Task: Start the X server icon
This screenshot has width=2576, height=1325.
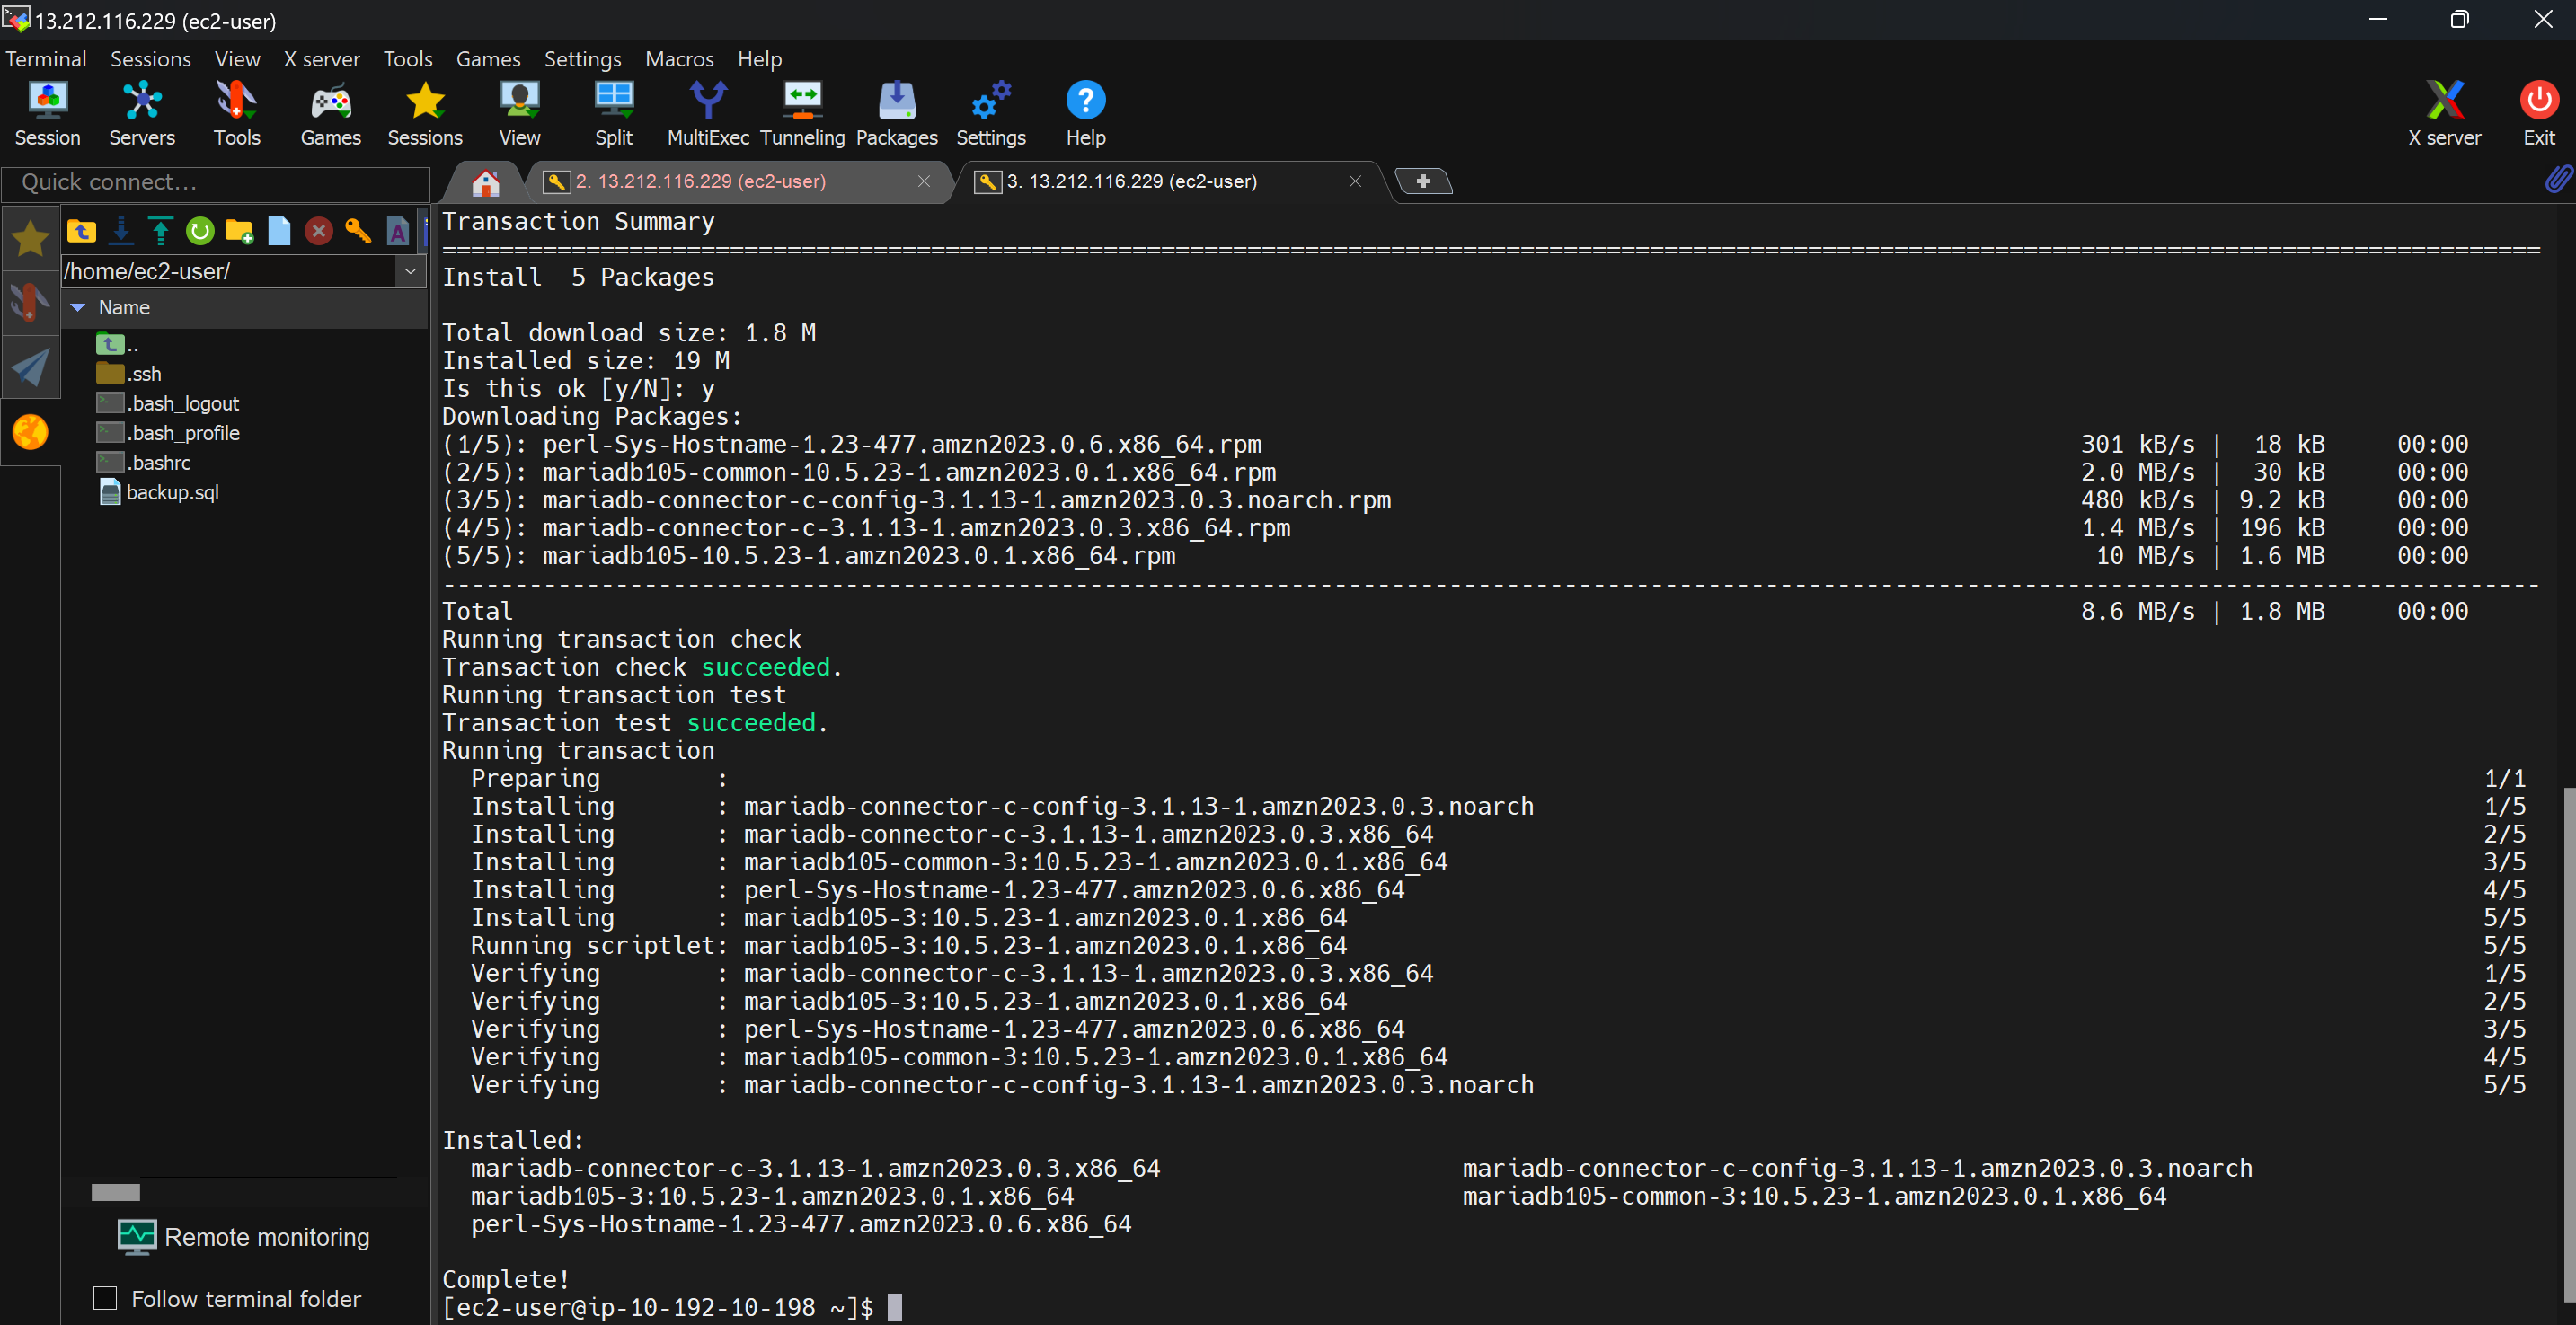Action: [2443, 113]
